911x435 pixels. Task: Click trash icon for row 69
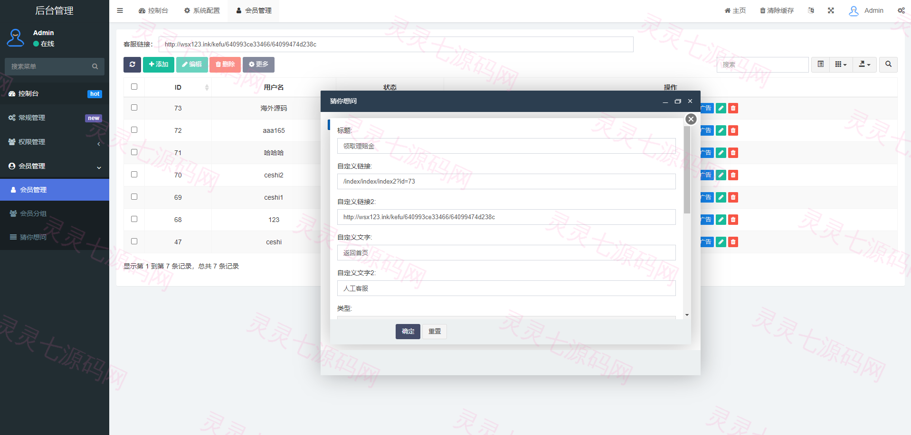point(733,197)
